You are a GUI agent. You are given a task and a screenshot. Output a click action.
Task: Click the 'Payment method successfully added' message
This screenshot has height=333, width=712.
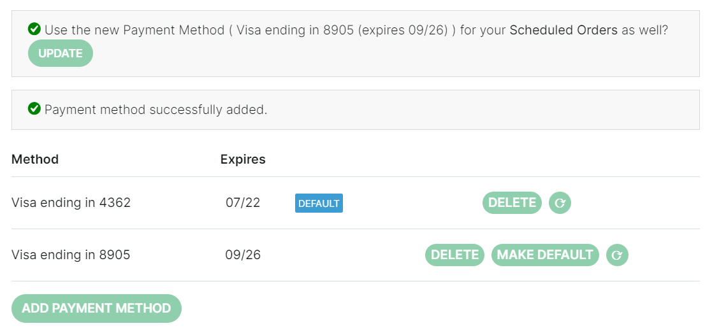(x=156, y=110)
